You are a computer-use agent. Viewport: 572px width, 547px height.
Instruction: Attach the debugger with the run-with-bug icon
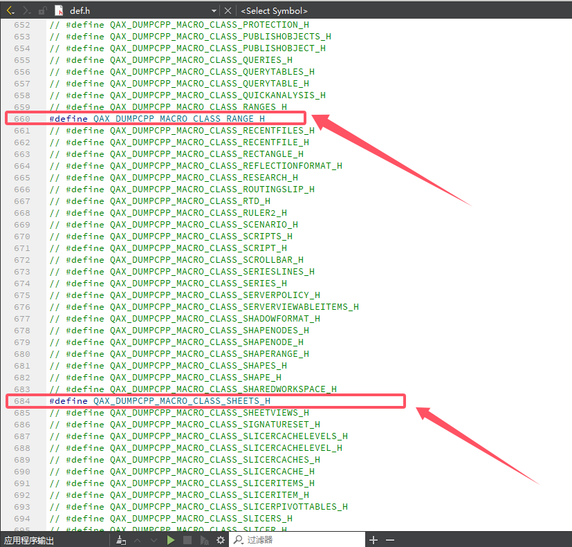coord(204,540)
